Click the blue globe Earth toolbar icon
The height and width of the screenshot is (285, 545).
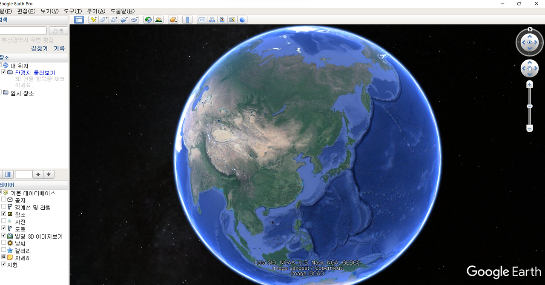(242, 20)
